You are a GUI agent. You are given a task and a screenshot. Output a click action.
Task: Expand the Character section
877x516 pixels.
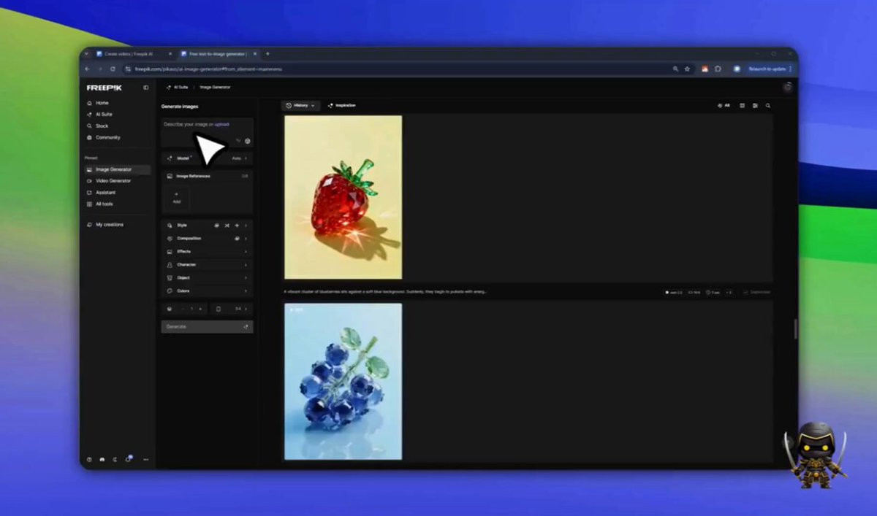pyautogui.click(x=207, y=265)
